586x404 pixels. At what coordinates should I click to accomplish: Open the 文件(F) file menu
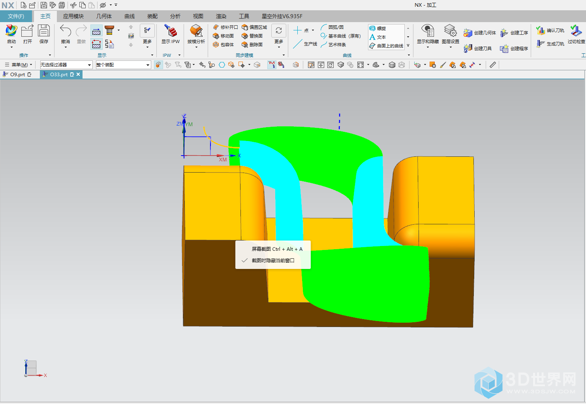pos(16,16)
